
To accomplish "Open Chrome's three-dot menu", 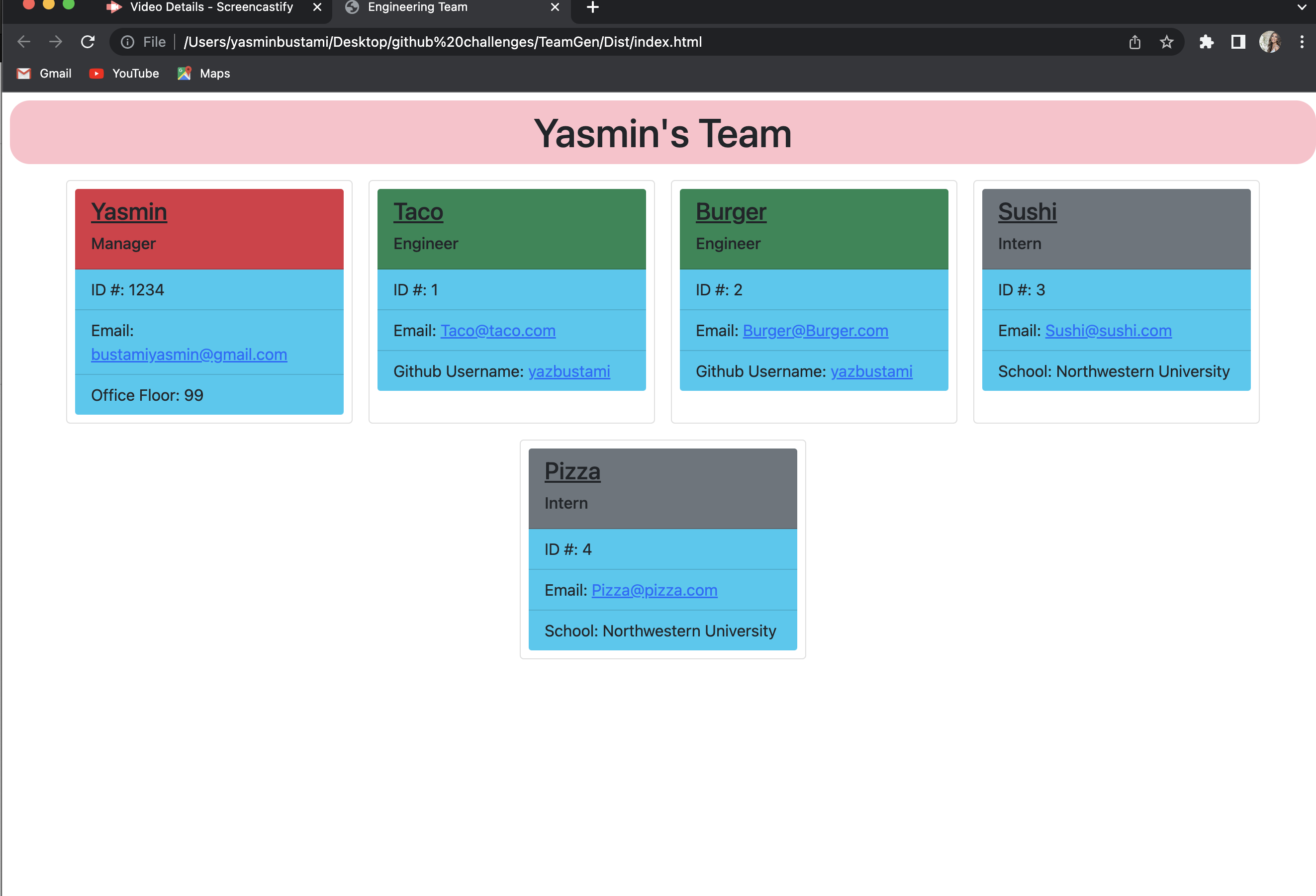I will point(1302,42).
